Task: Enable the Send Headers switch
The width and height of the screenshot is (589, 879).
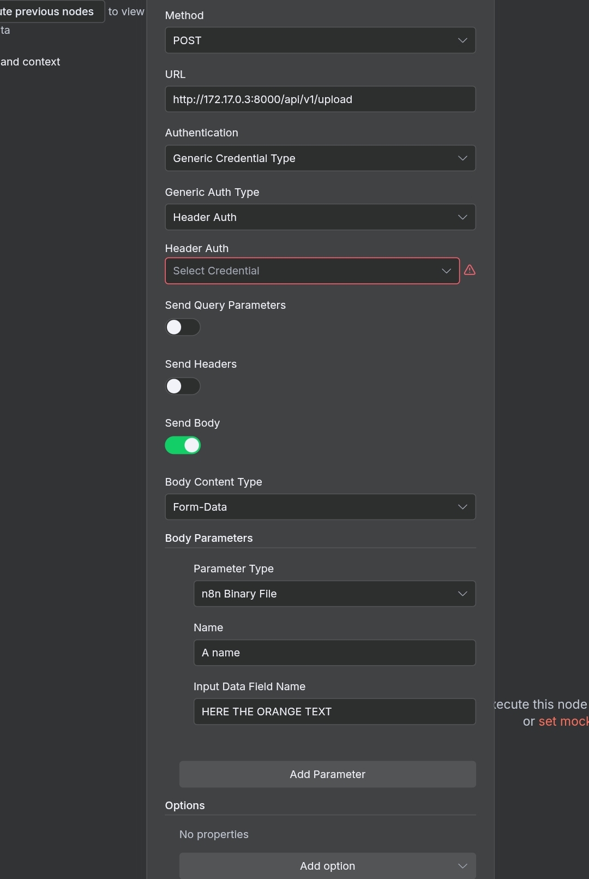Action: pos(183,386)
